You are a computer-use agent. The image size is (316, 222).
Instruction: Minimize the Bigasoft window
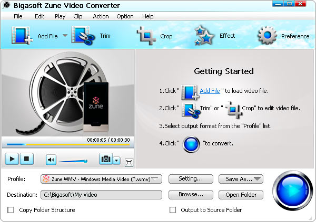click(x=278, y=4)
